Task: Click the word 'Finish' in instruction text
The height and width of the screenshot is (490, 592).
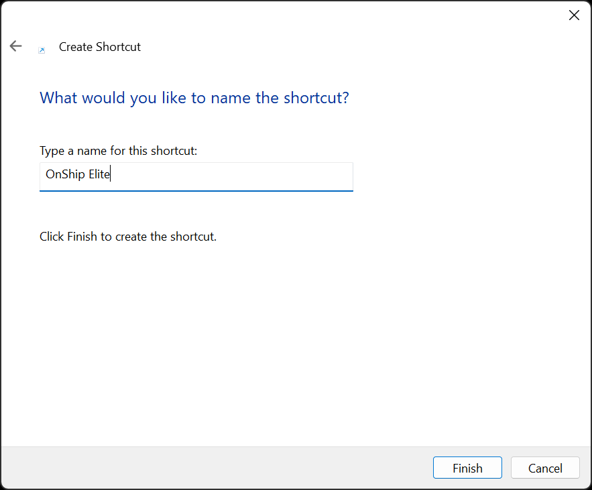Action: (82, 237)
